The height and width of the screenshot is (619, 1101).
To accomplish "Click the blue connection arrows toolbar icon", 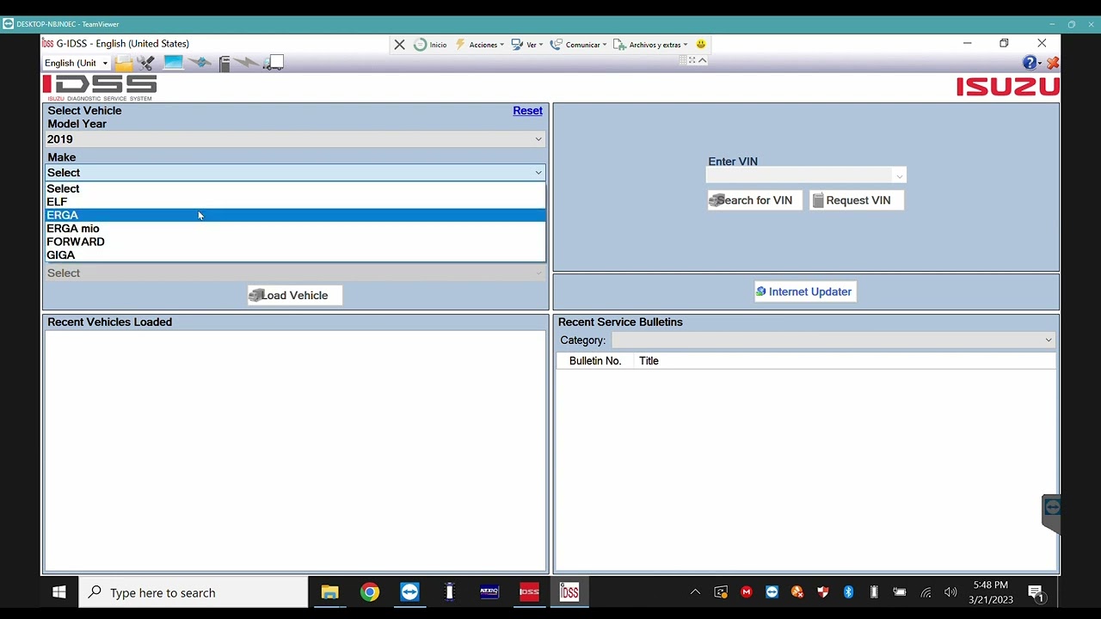I will tap(200, 63).
